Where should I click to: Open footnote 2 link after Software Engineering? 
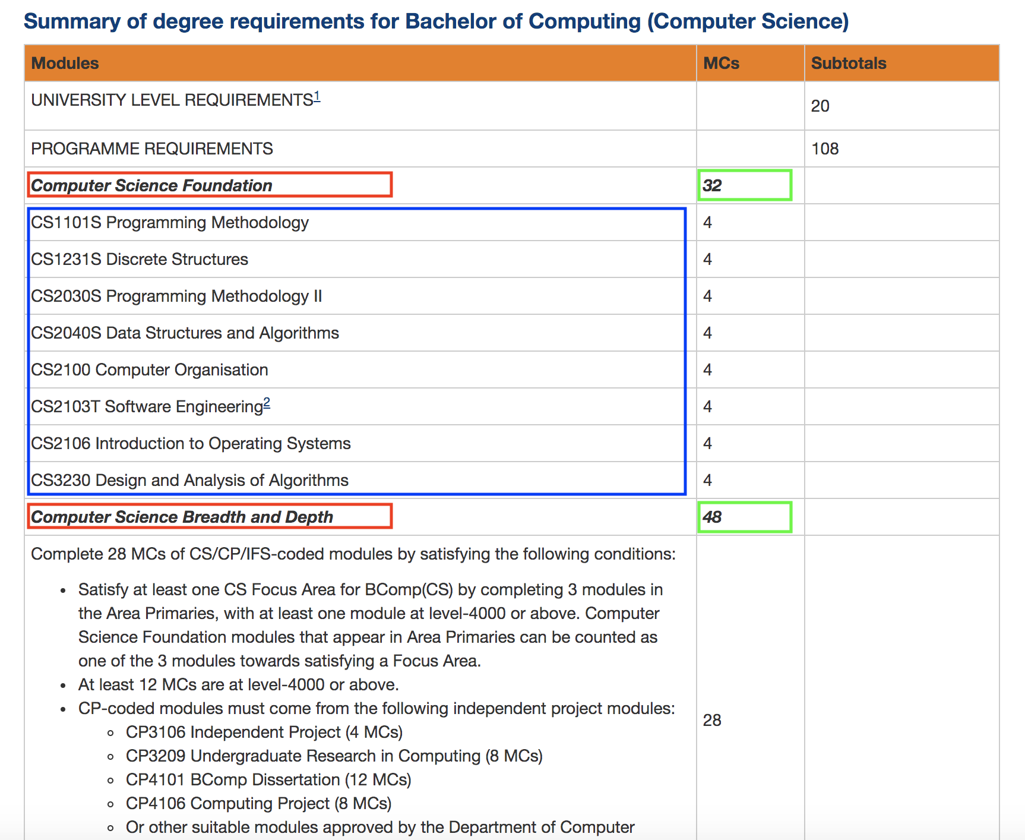[x=267, y=403]
